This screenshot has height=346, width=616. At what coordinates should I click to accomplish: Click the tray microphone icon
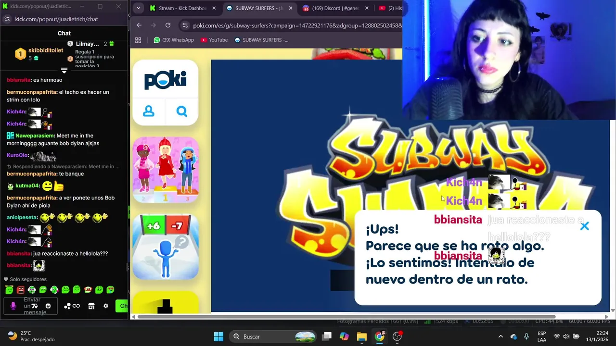(x=526, y=336)
